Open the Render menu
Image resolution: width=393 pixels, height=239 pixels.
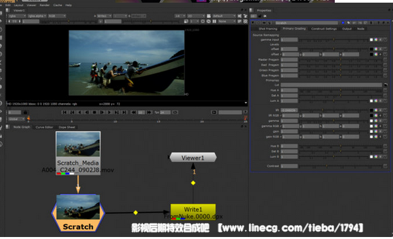pos(44,5)
